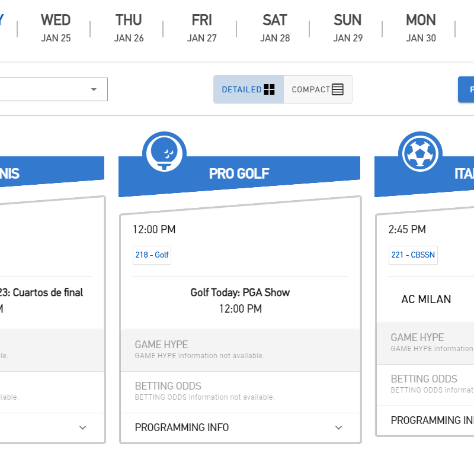Open the 221 - CBSSN channel link
This screenshot has height=450, width=474.
click(413, 255)
